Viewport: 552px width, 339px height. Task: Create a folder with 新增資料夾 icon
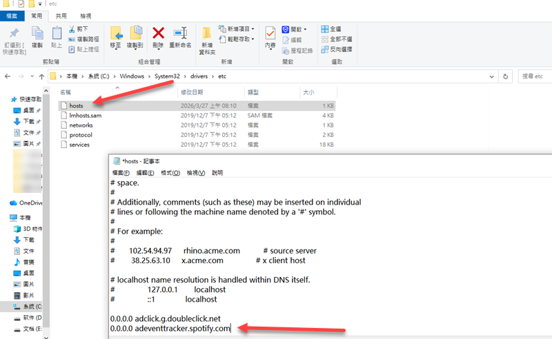coord(207,34)
